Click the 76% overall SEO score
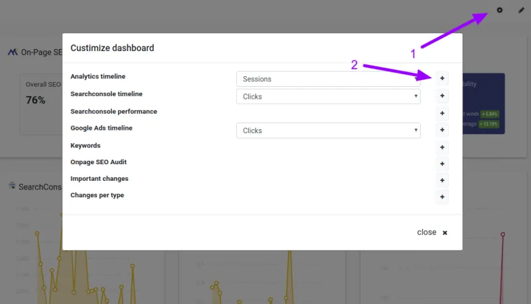The height and width of the screenshot is (304, 531). click(x=36, y=100)
